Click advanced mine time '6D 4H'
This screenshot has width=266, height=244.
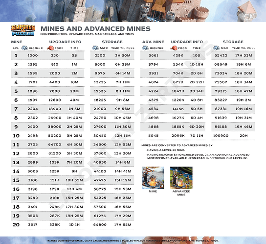point(197,118)
